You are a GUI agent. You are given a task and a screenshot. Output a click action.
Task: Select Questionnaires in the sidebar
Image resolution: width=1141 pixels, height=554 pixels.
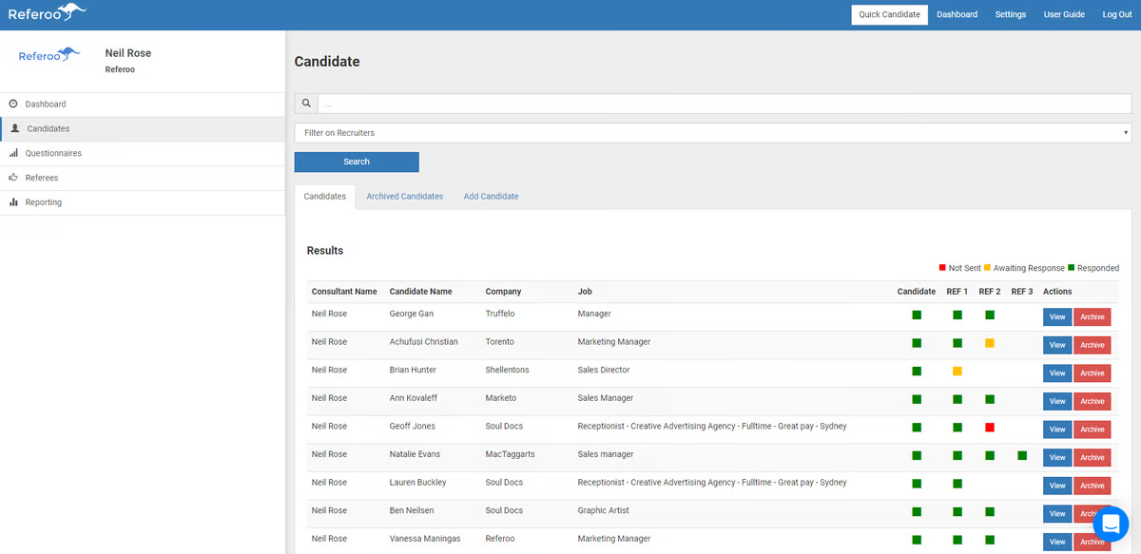(x=143, y=153)
